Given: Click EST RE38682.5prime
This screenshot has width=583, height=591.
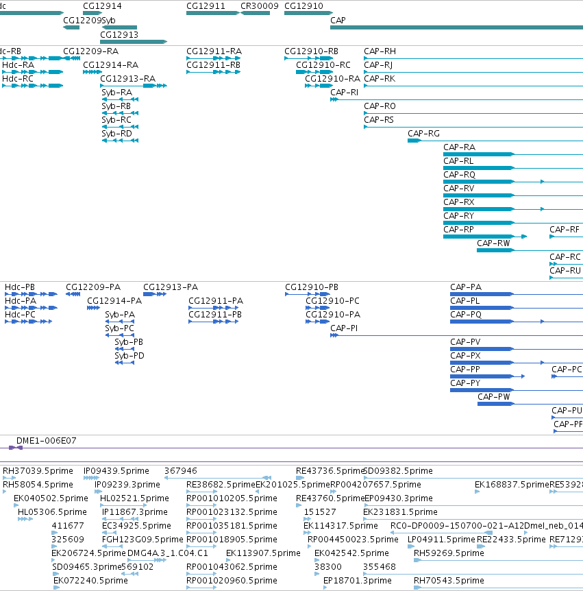Looking at the screenshot, I should (201, 492).
